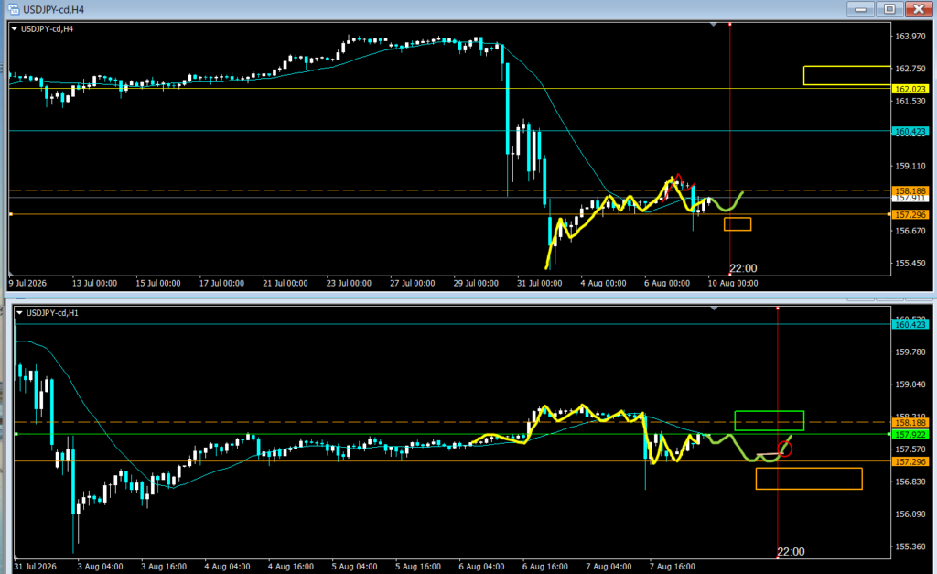Click the orange 158.188 label on H1 chart
Viewport: 937px width, 574px height.
910,423
